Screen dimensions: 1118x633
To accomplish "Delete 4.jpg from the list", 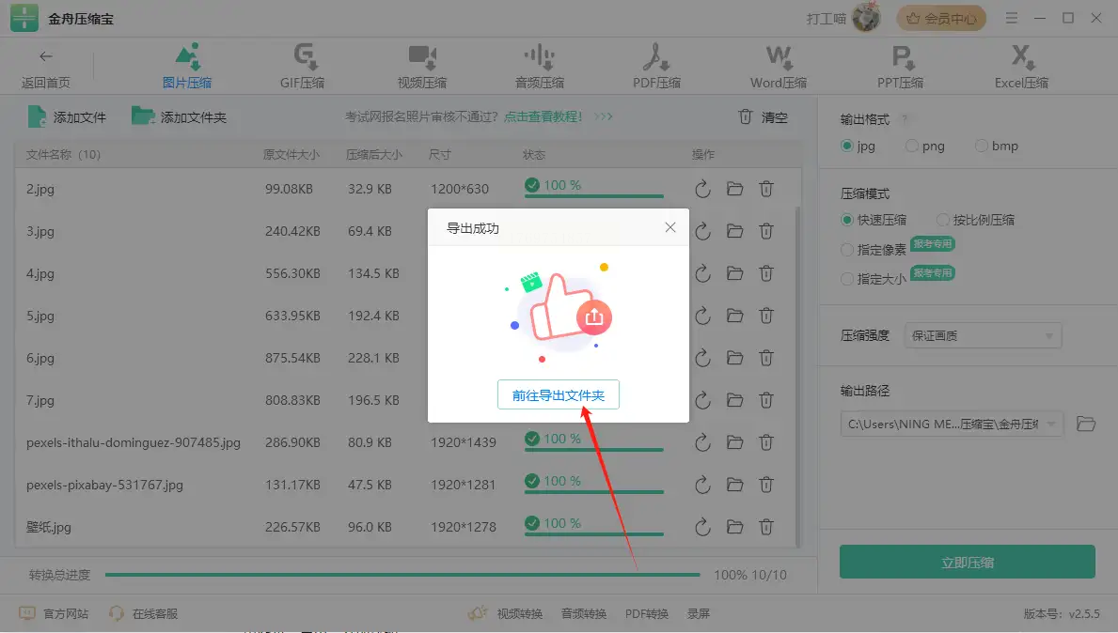I will [765, 273].
